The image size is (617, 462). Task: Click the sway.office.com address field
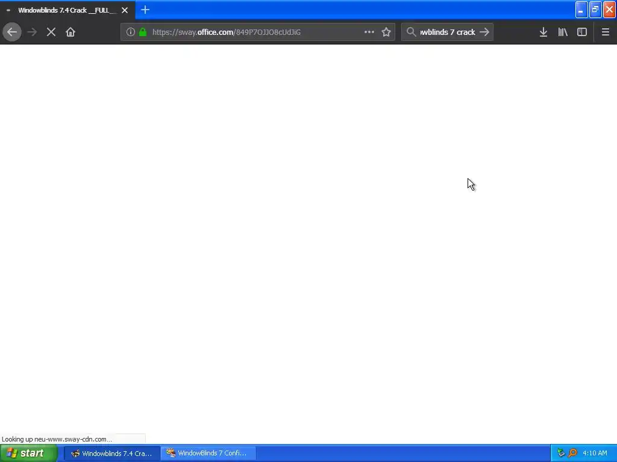pos(257,32)
